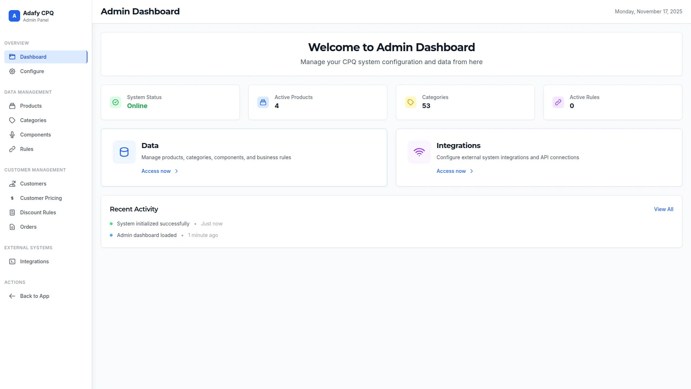Click the Active Products bag icon
The image size is (691, 389).
pos(263,102)
